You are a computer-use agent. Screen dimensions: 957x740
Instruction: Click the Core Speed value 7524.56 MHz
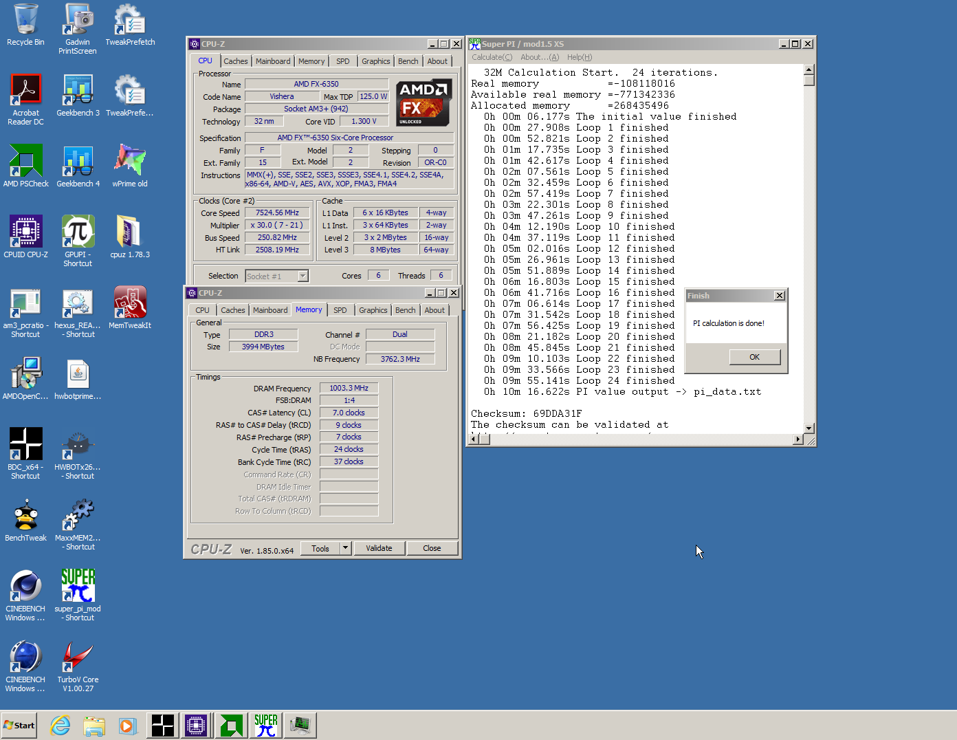(277, 213)
